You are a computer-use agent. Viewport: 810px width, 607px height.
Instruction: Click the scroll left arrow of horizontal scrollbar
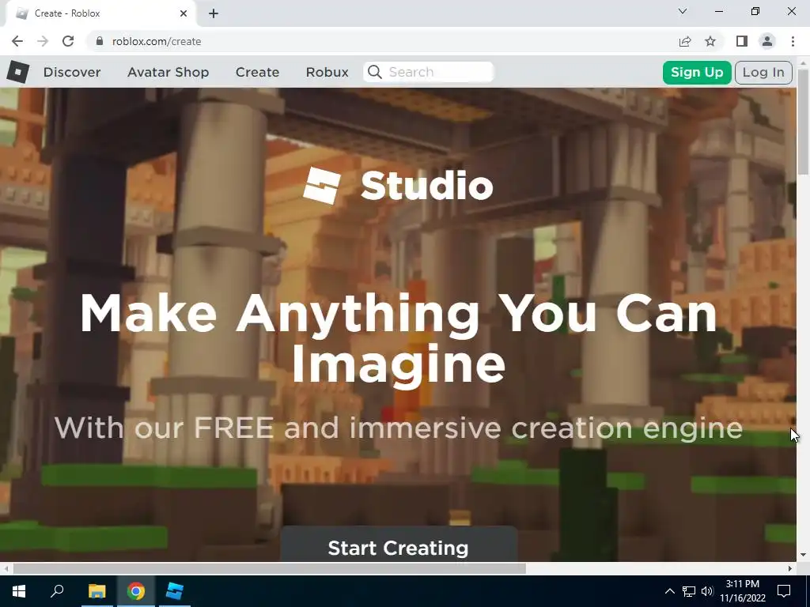tap(6, 568)
